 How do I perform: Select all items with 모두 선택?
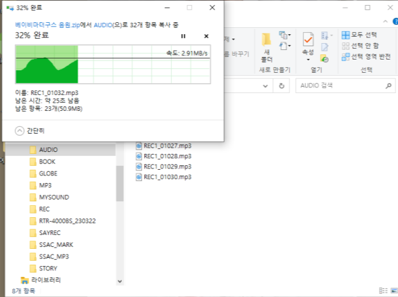359,35
